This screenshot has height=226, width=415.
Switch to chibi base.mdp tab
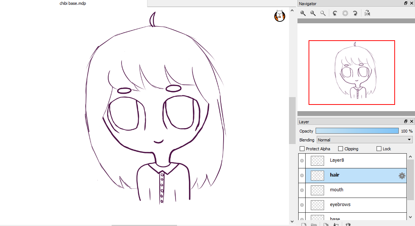click(x=73, y=3)
